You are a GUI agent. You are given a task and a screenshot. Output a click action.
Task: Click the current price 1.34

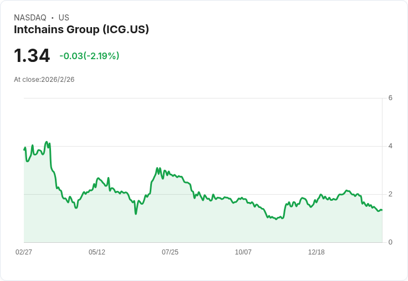point(32,56)
